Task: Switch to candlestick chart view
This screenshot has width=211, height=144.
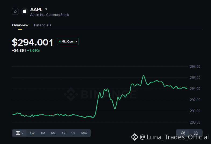Action: point(196,133)
